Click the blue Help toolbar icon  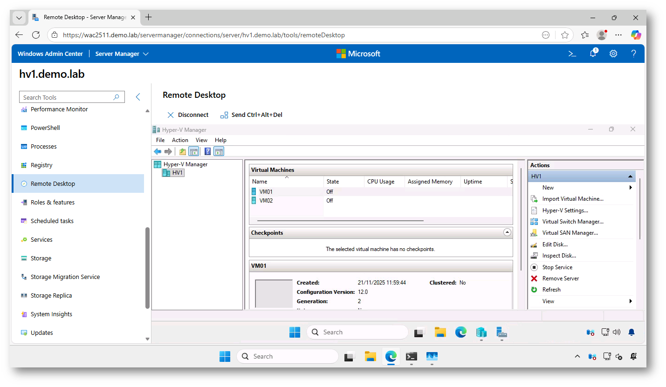tap(207, 151)
